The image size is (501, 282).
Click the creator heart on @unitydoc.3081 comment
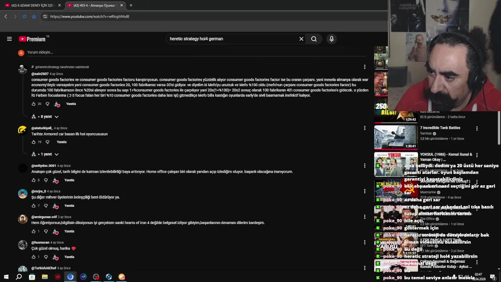[56, 181]
